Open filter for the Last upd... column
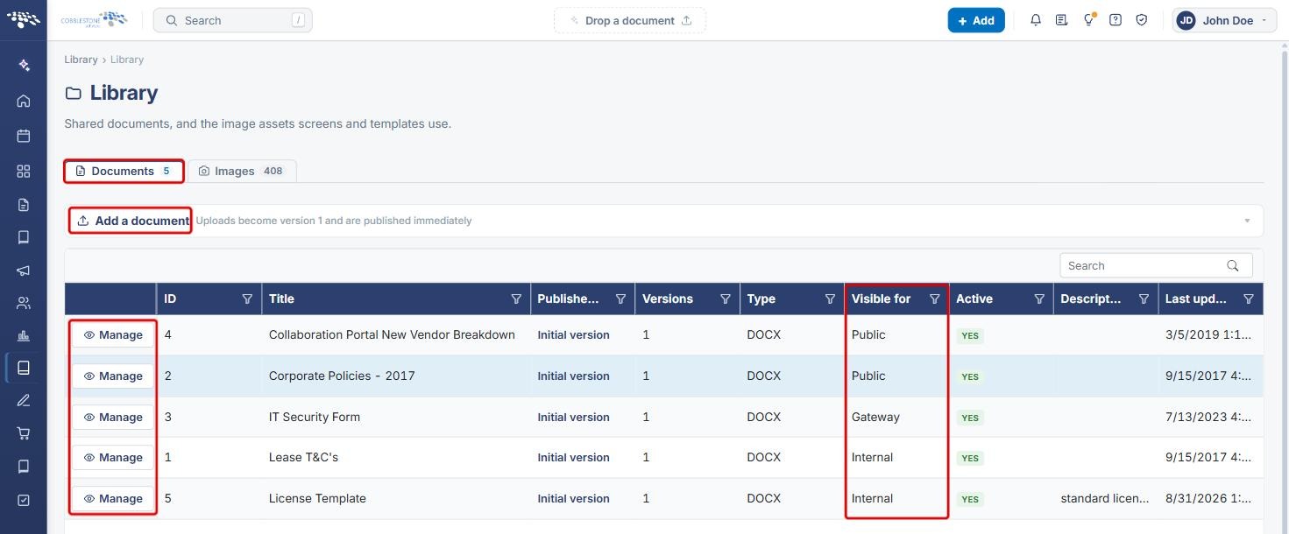Image resolution: width=1289 pixels, height=534 pixels. [1249, 299]
